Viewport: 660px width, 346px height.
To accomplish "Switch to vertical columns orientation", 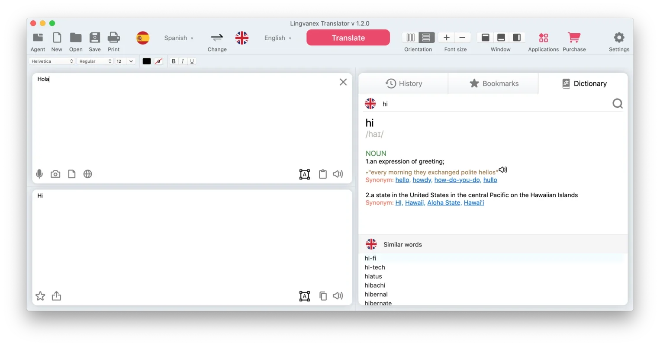I will [410, 38].
